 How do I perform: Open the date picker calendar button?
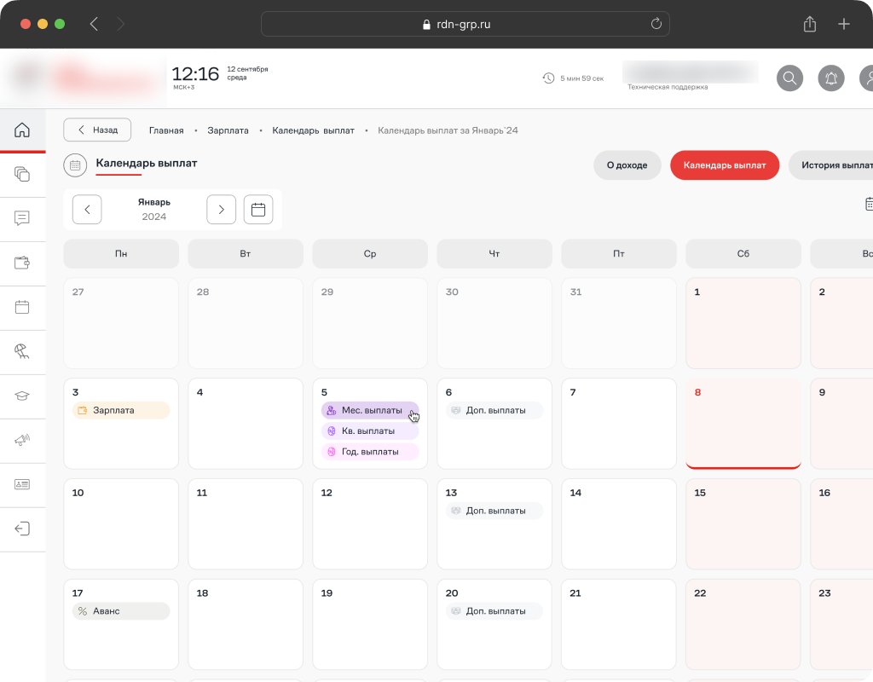click(x=258, y=210)
